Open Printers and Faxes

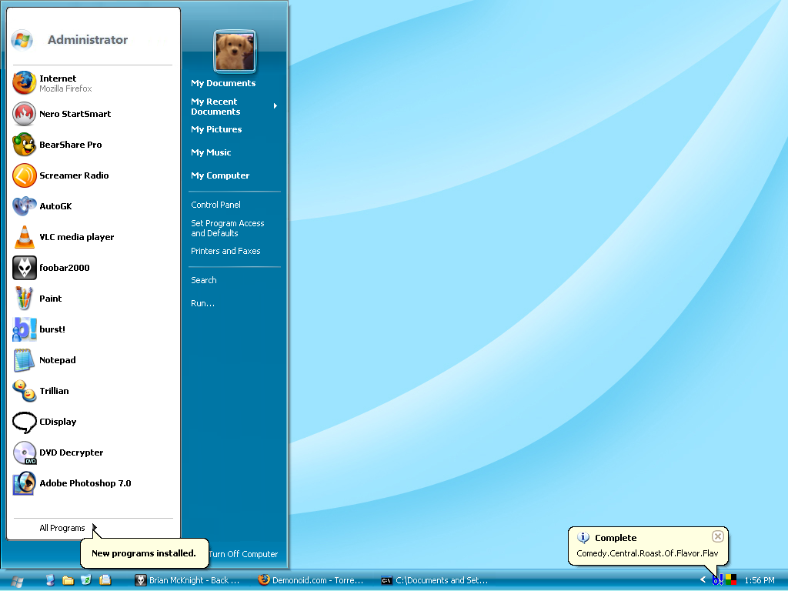[225, 251]
